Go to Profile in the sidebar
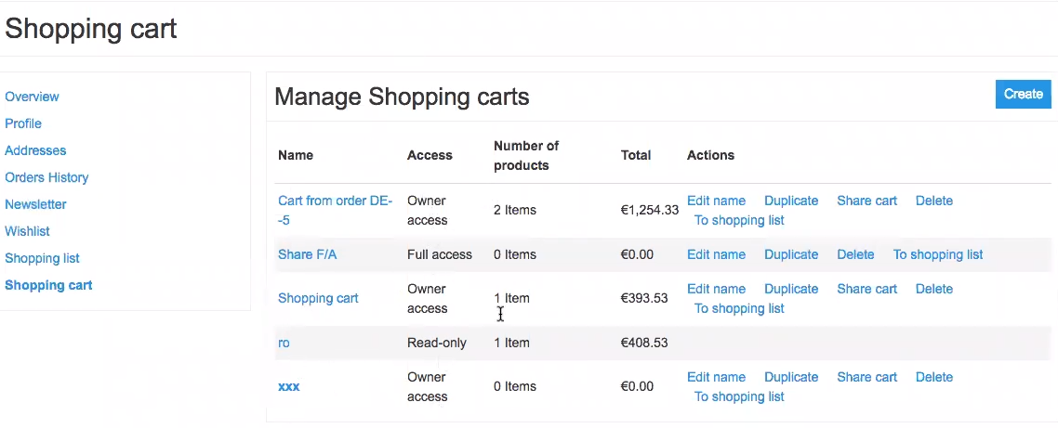This screenshot has height=428, width=1058. [23, 123]
